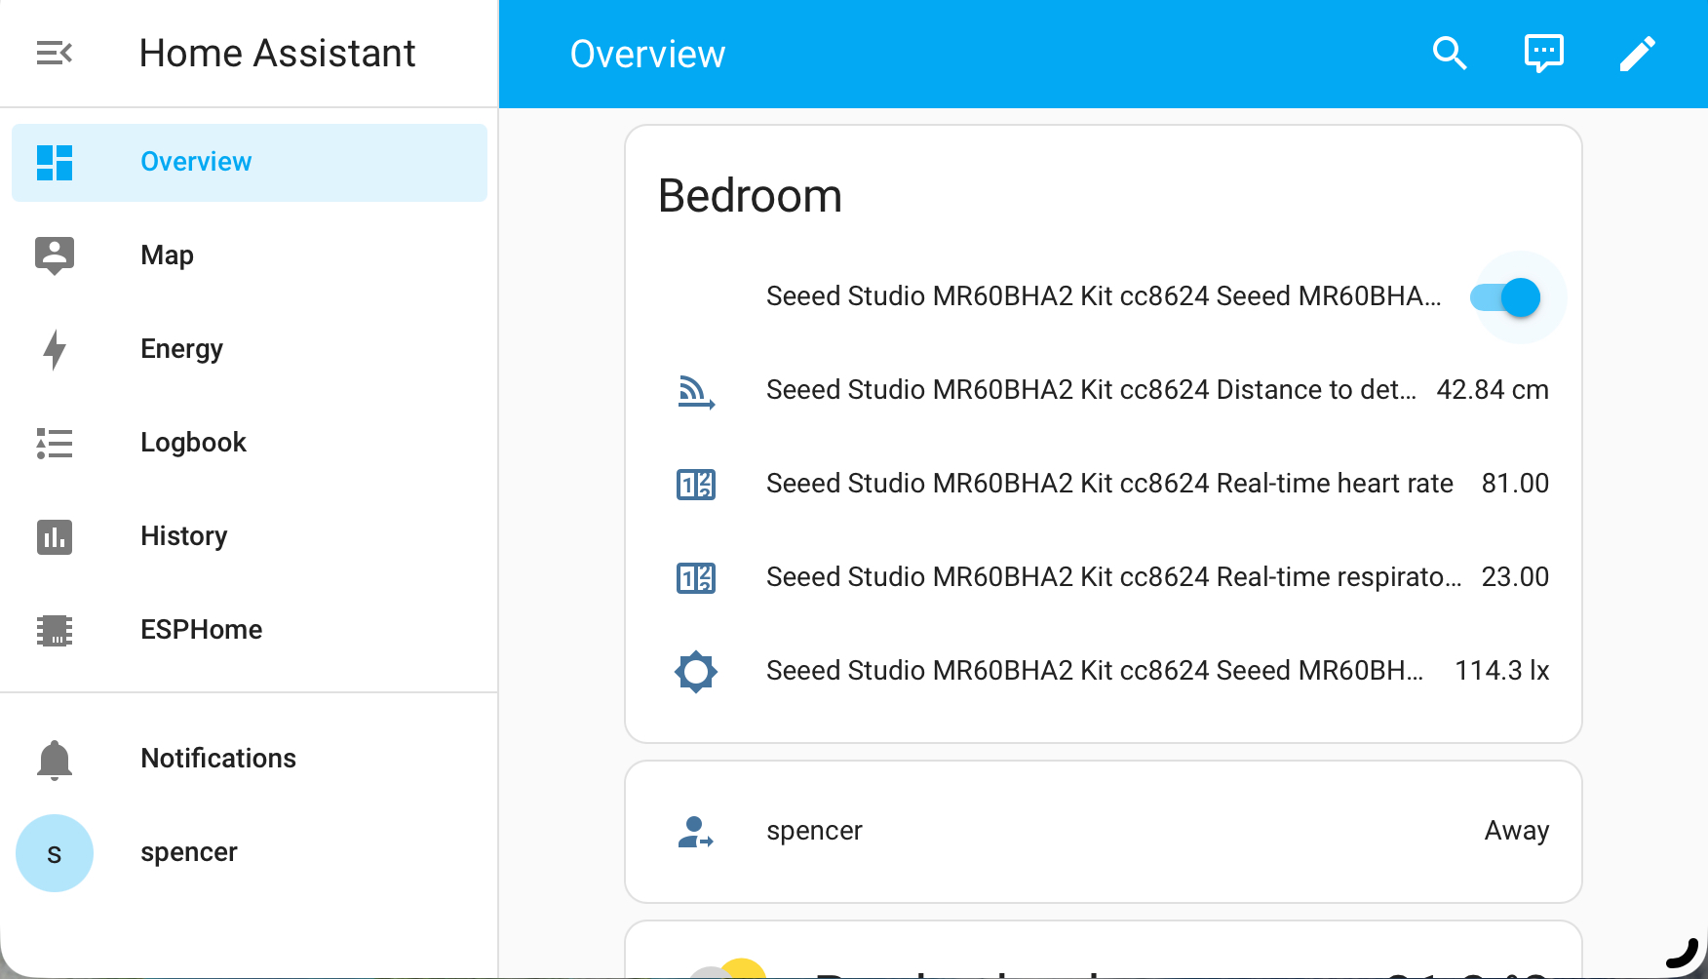The height and width of the screenshot is (979, 1708).
Task: Open the Real-time heart rate entity
Action: pyautogui.click(x=1109, y=484)
